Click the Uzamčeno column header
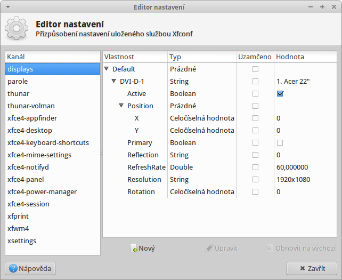The image size is (342, 280). 255,57
